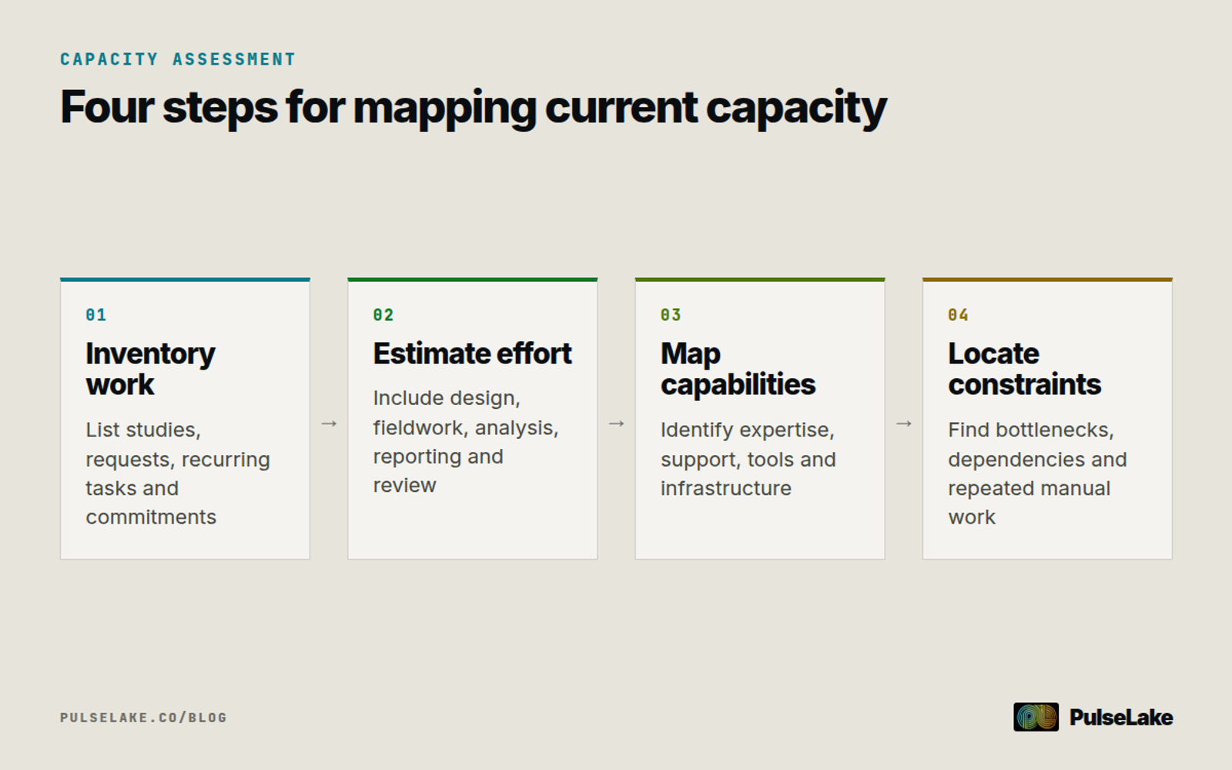The width and height of the screenshot is (1232, 770).
Task: Click the 'List studies, requests, recurring tasks' description
Action: (x=178, y=474)
